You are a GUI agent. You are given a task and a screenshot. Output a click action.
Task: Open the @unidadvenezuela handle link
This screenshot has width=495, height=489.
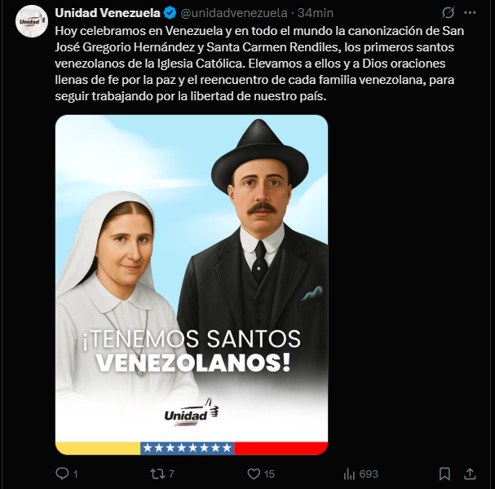point(234,13)
